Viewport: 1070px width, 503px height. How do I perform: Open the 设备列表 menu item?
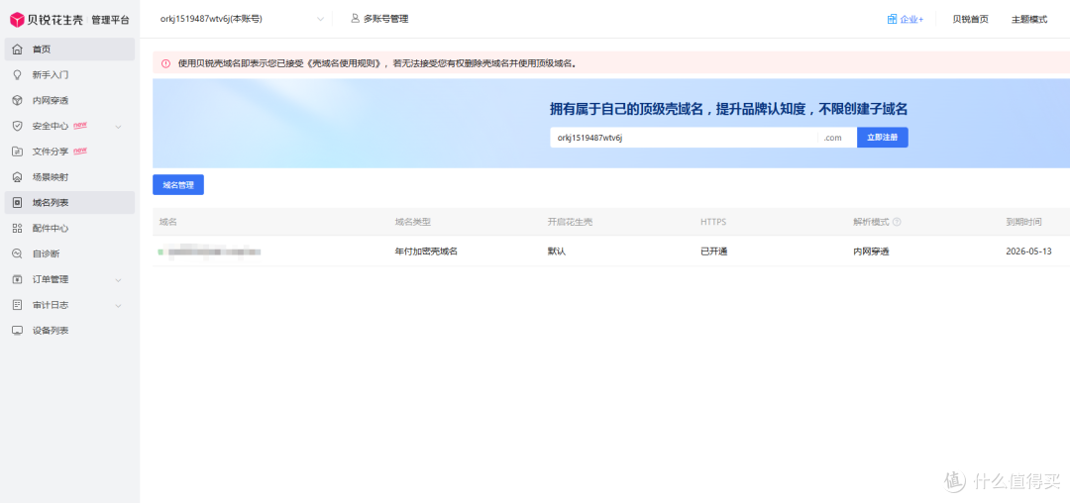(69, 331)
